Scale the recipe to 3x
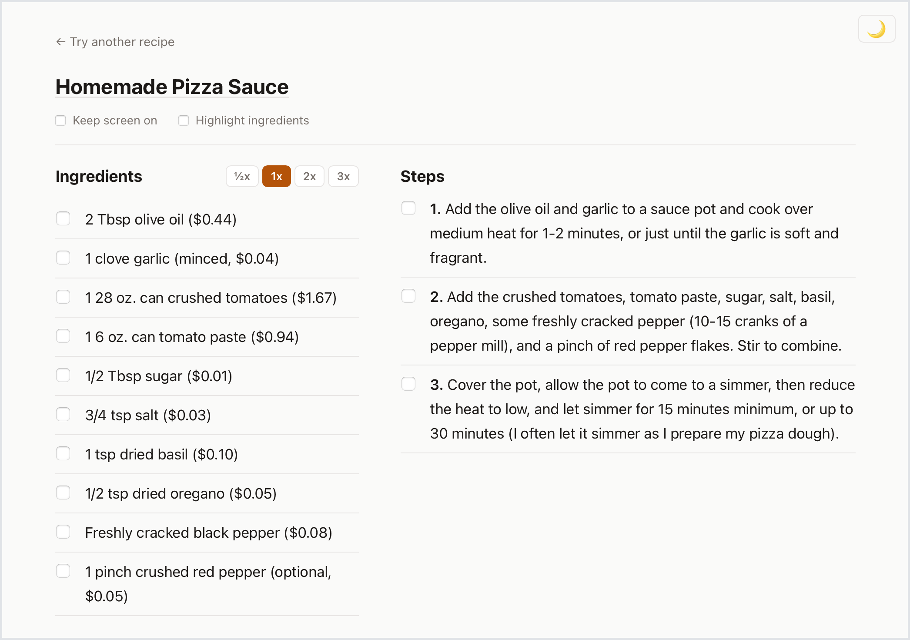 (x=343, y=176)
